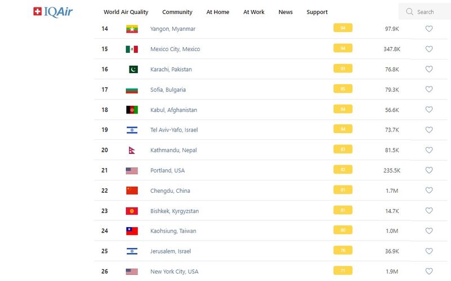Screen dimensions: 451x281
Task: Favorite Yangon with the heart icon
Action: coord(429,29)
